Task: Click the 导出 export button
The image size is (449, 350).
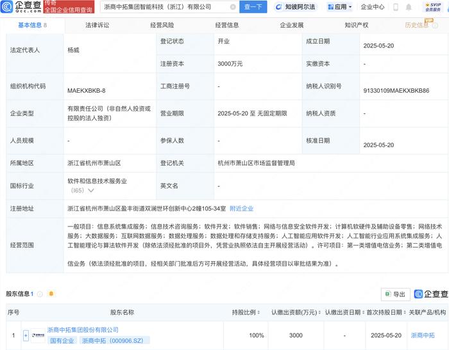Action: point(396,294)
